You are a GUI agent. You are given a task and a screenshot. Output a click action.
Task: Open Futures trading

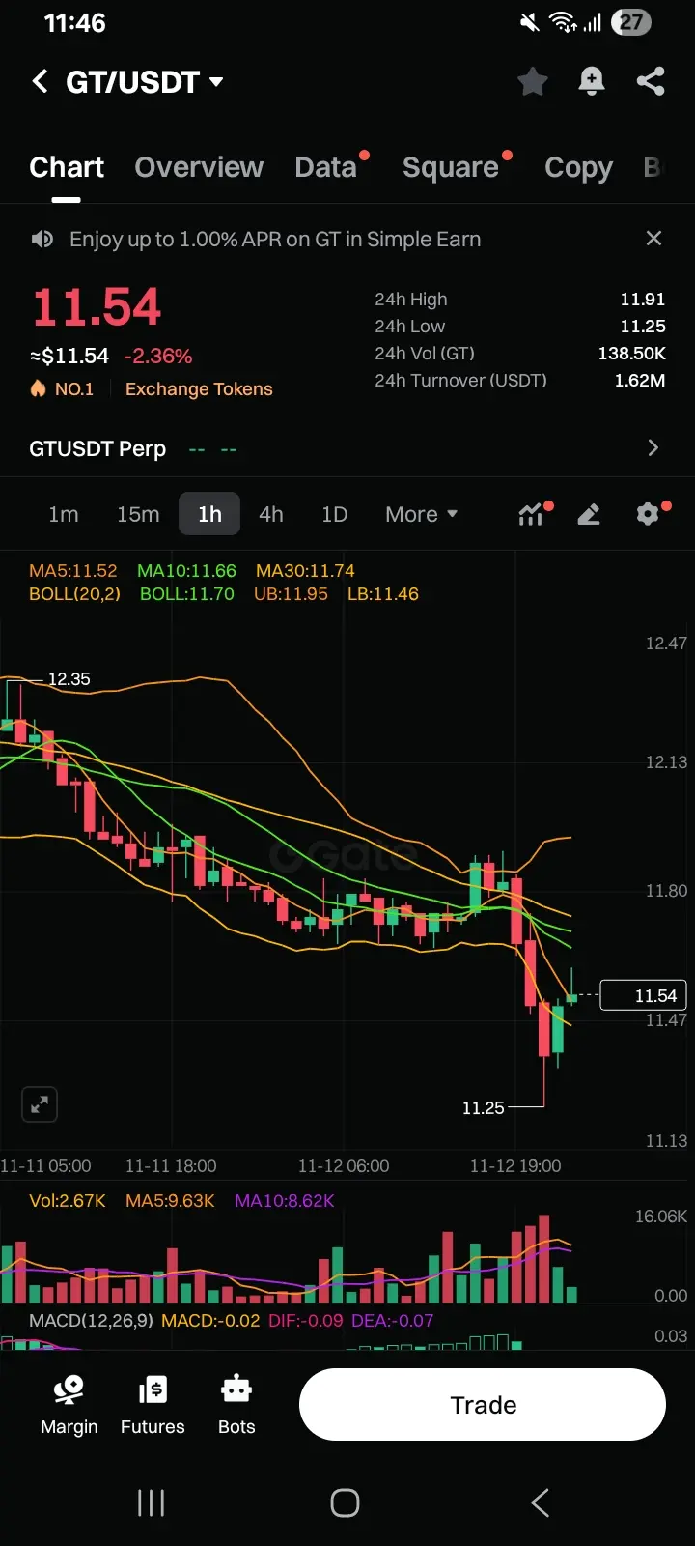tap(153, 1405)
